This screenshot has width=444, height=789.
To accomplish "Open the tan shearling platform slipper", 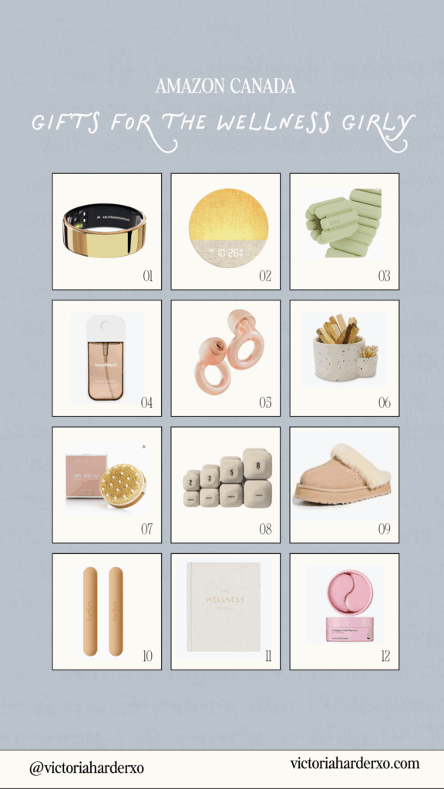I will point(342,476).
